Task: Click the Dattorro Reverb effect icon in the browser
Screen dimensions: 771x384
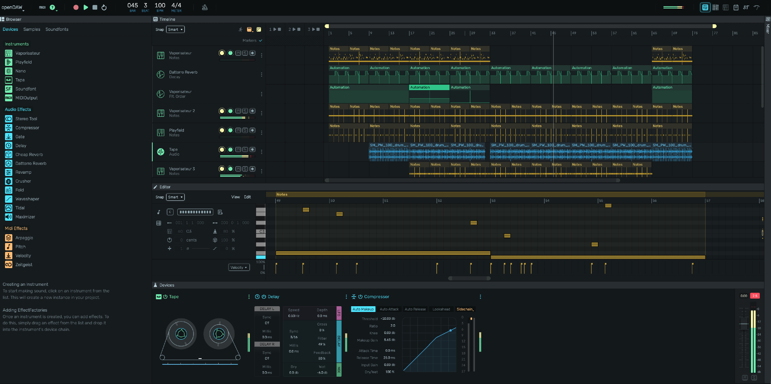Action: pos(8,163)
